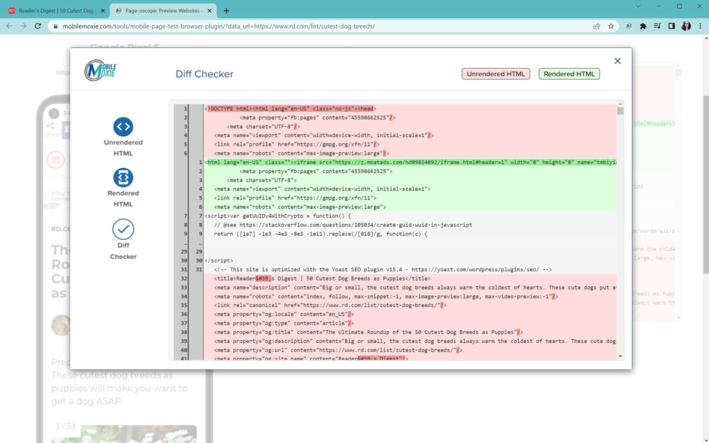Viewport: 709px width, 443px height.
Task: Click the Unrendered HTML legend button
Action: [496, 74]
